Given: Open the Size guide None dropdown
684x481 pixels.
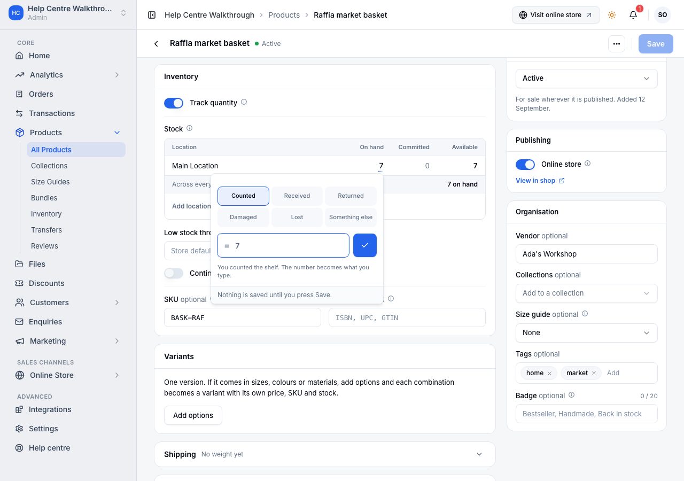Looking at the screenshot, I should [587, 332].
